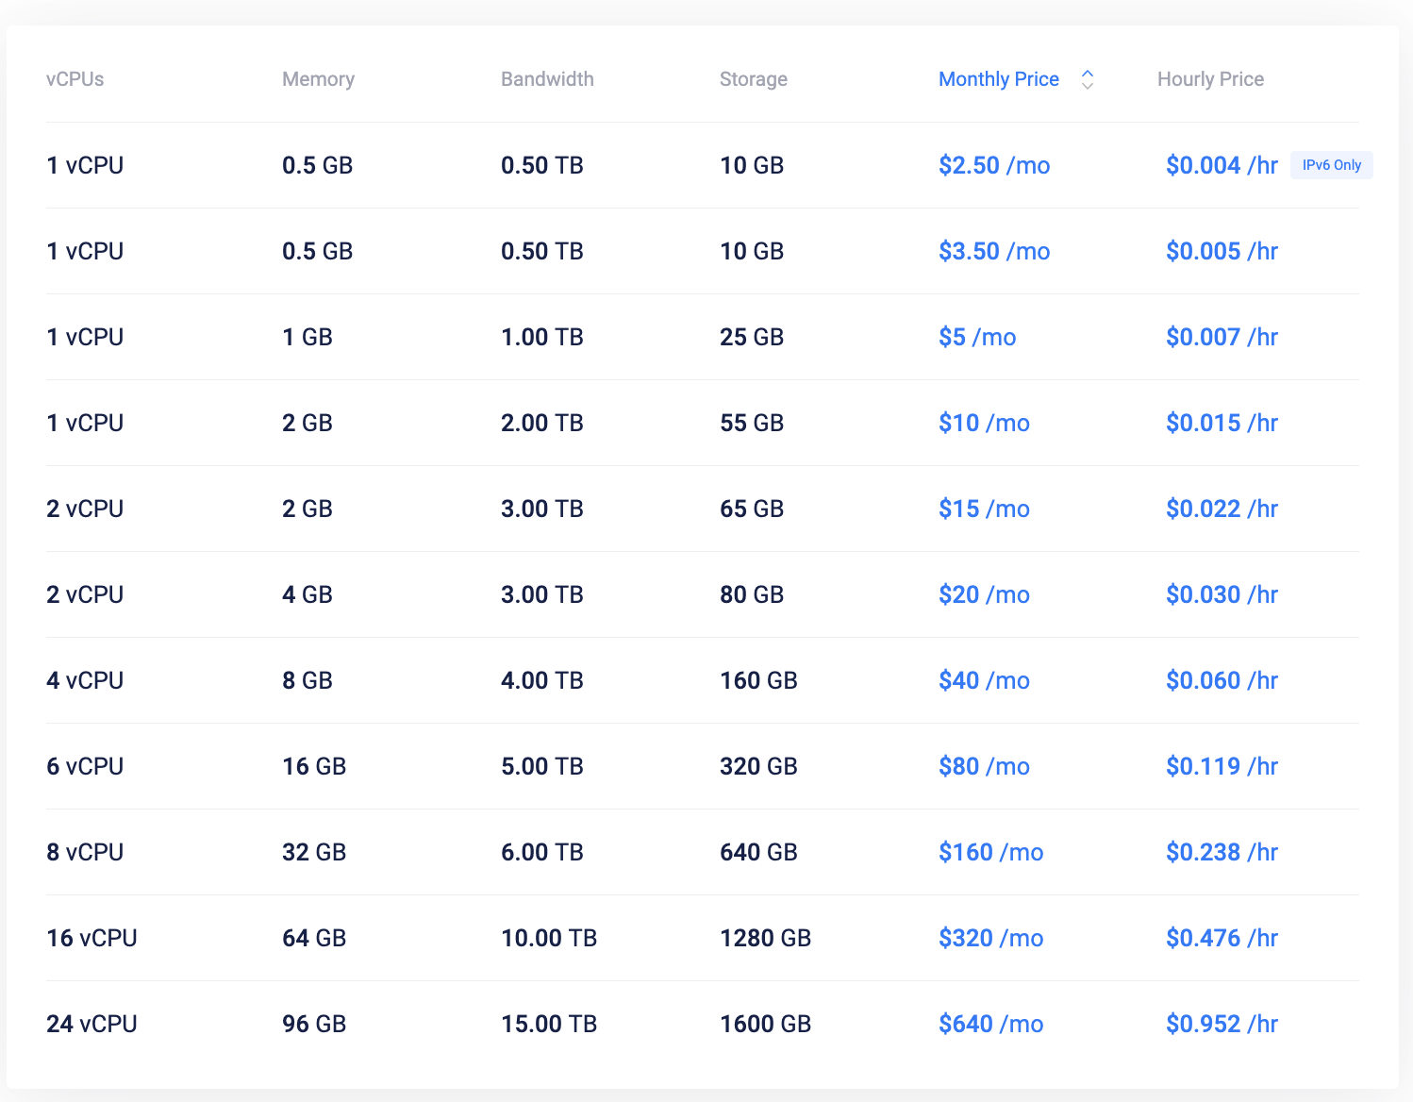The height and width of the screenshot is (1102, 1413).
Task: Open the $5 per month plan
Action: pos(977,337)
